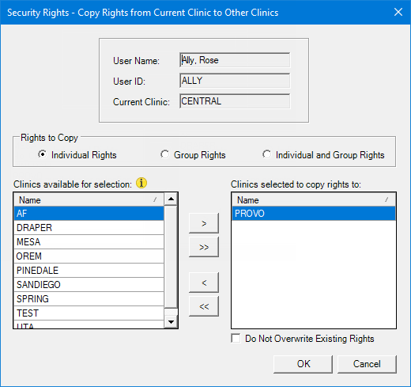Choose the Group Rights option
Image resolution: width=411 pixels, height=387 pixels.
[164, 154]
